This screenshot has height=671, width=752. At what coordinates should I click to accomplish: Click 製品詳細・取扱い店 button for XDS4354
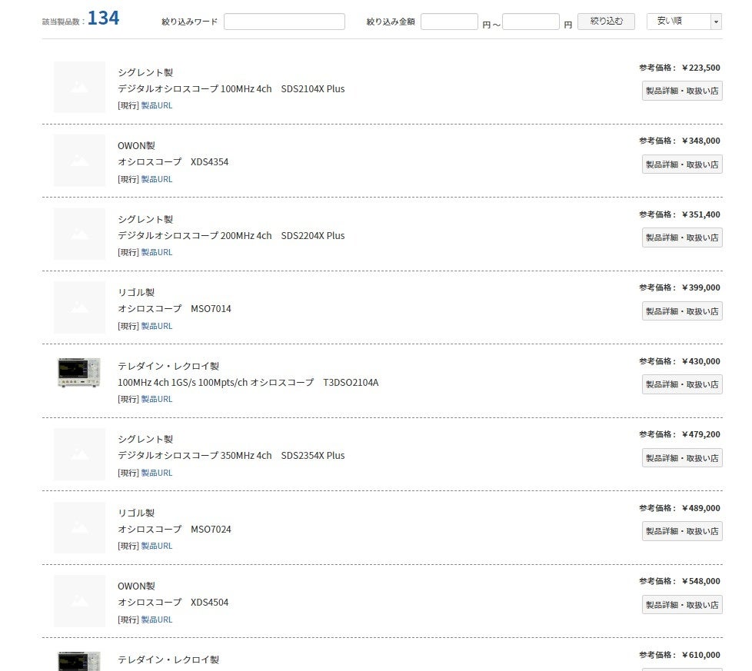click(x=682, y=164)
